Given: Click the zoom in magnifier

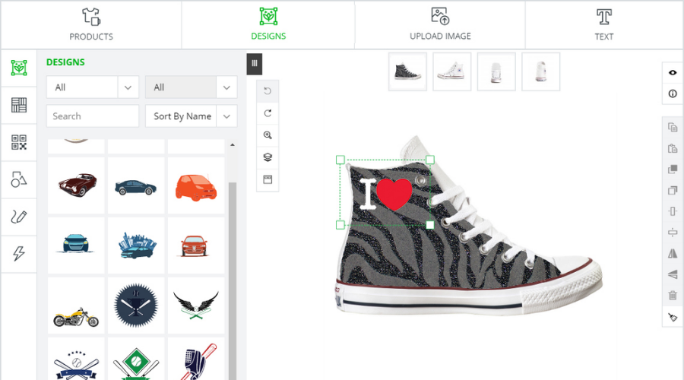Looking at the screenshot, I should [268, 135].
